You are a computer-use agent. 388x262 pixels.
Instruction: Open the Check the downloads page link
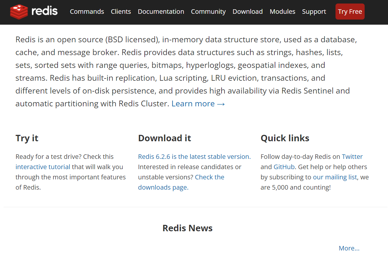[181, 182]
